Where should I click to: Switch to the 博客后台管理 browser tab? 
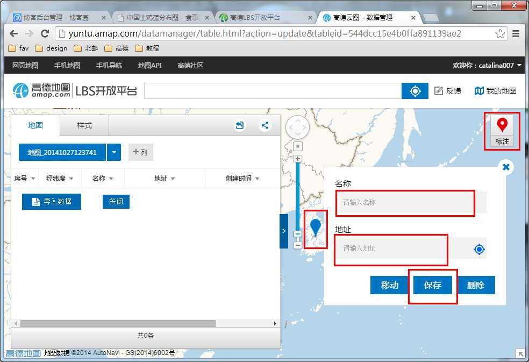[59, 18]
